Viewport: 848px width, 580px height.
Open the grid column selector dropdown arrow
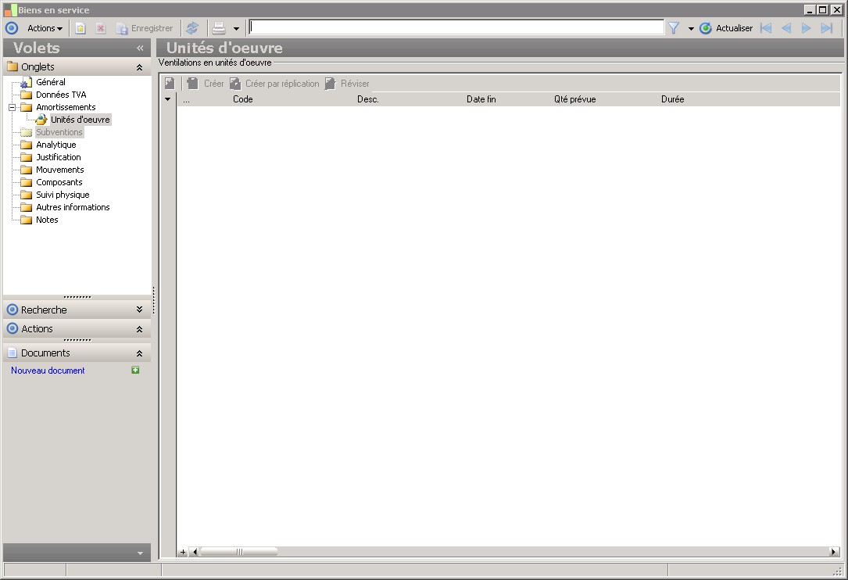pyautogui.click(x=168, y=99)
